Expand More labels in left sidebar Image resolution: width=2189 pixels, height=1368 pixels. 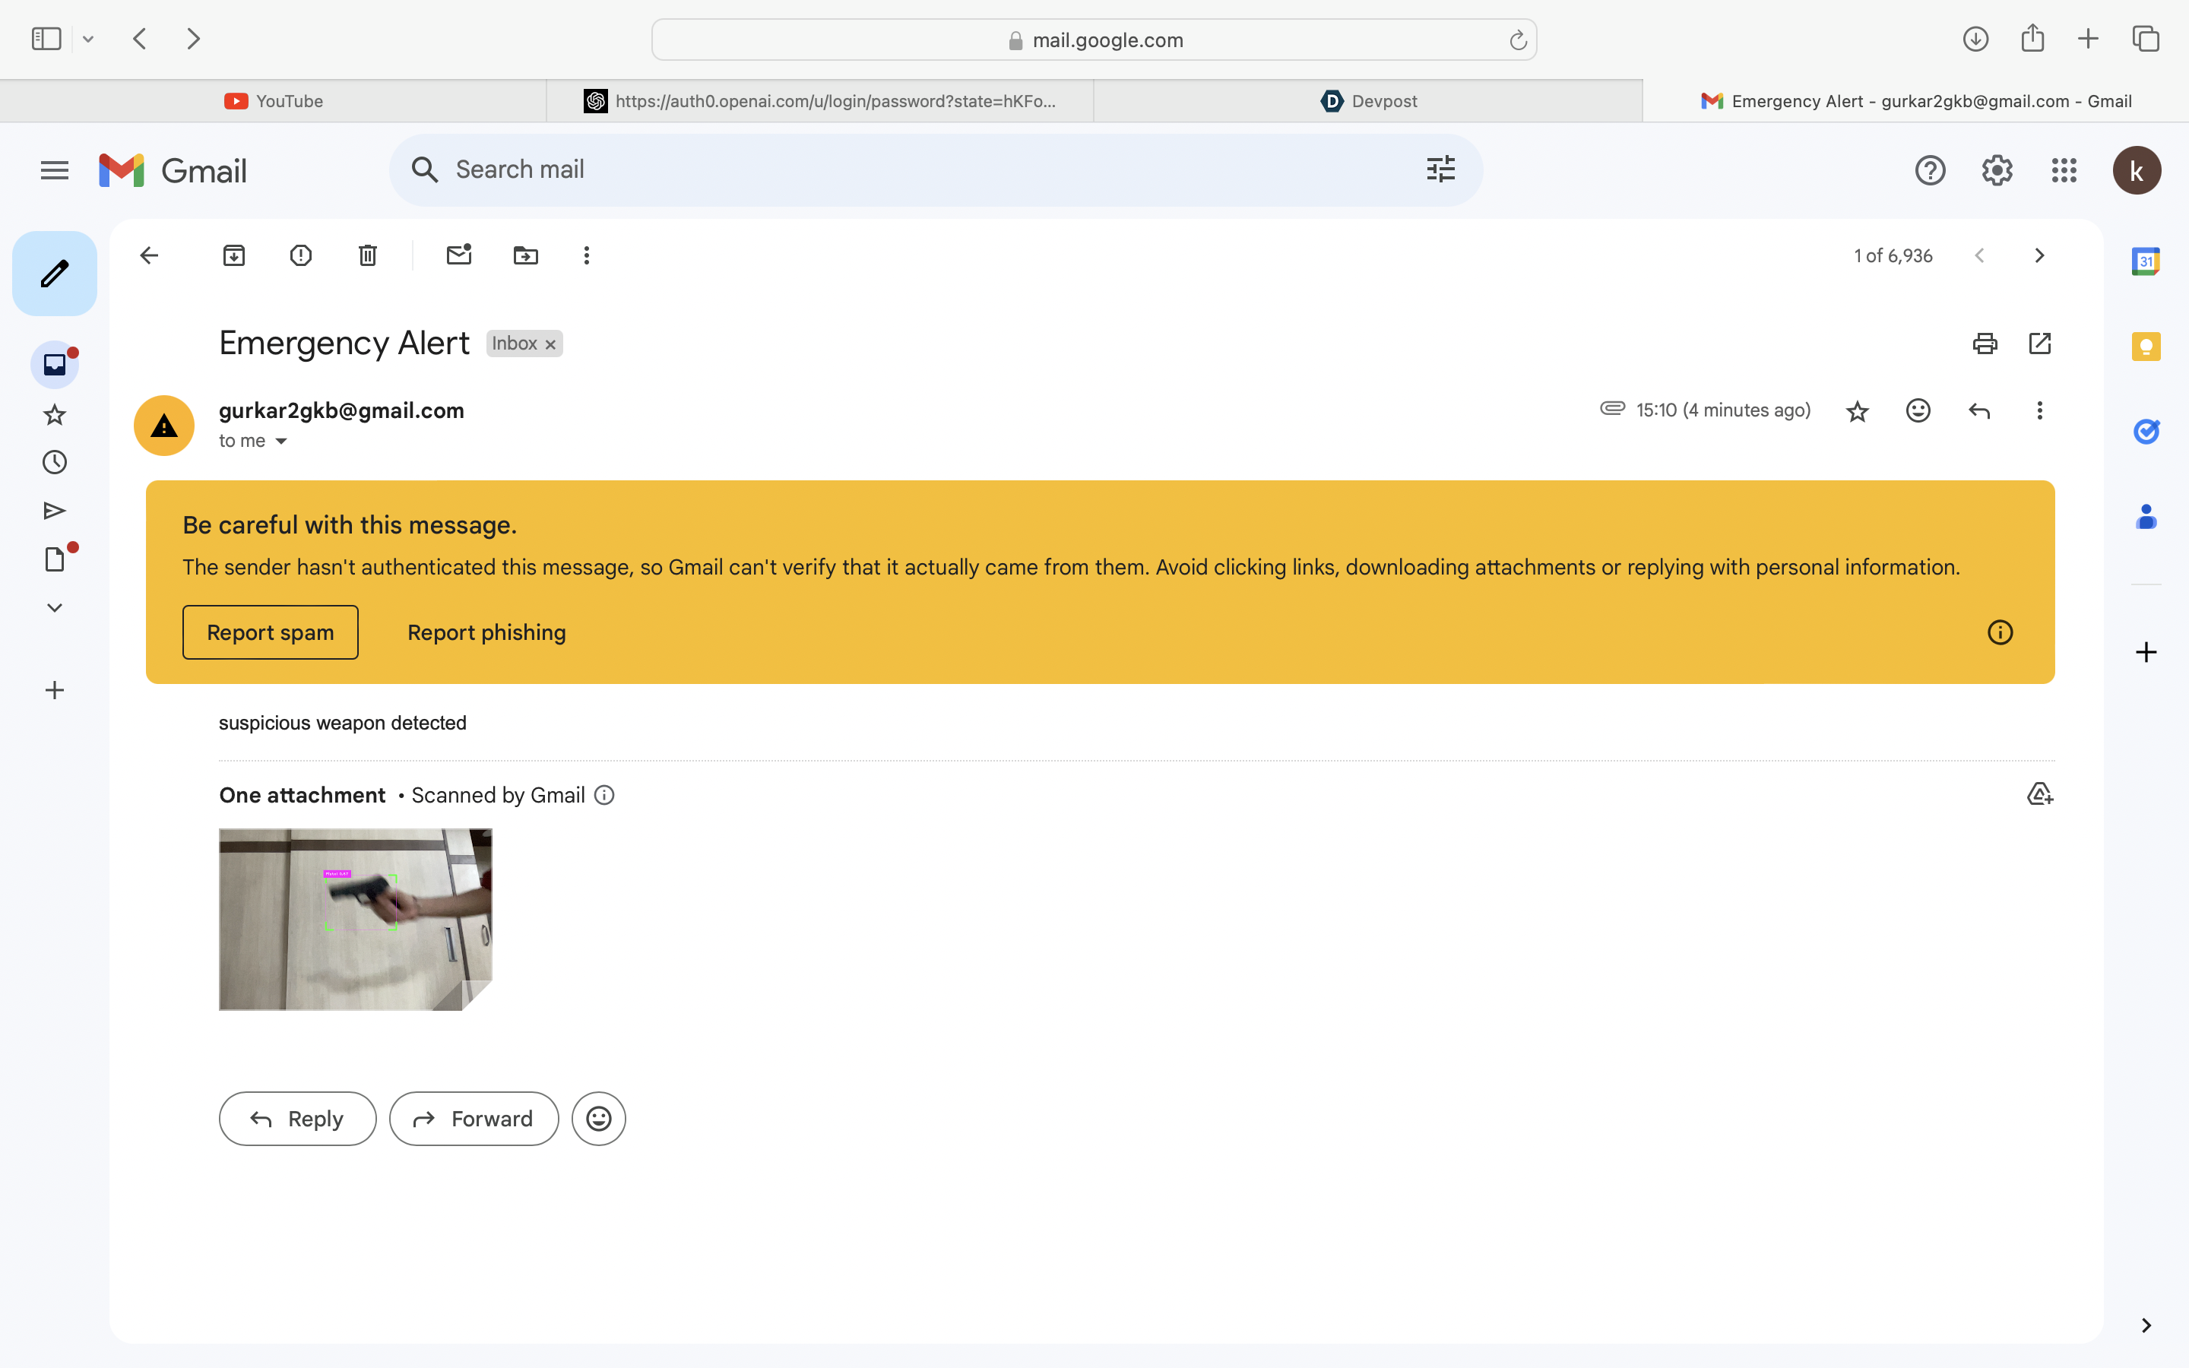click(54, 607)
